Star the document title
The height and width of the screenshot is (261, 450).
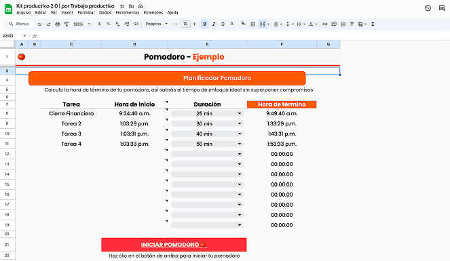click(122, 6)
